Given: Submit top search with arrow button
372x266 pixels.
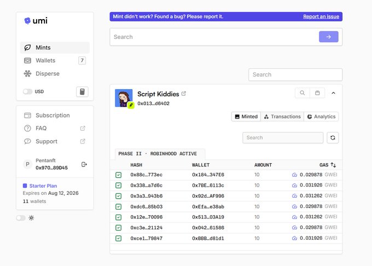Looking at the screenshot, I should tap(329, 37).
